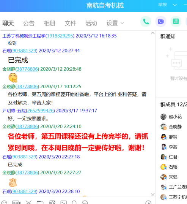Switch to the 公告 tab
187x204 pixels.
point(29,23)
